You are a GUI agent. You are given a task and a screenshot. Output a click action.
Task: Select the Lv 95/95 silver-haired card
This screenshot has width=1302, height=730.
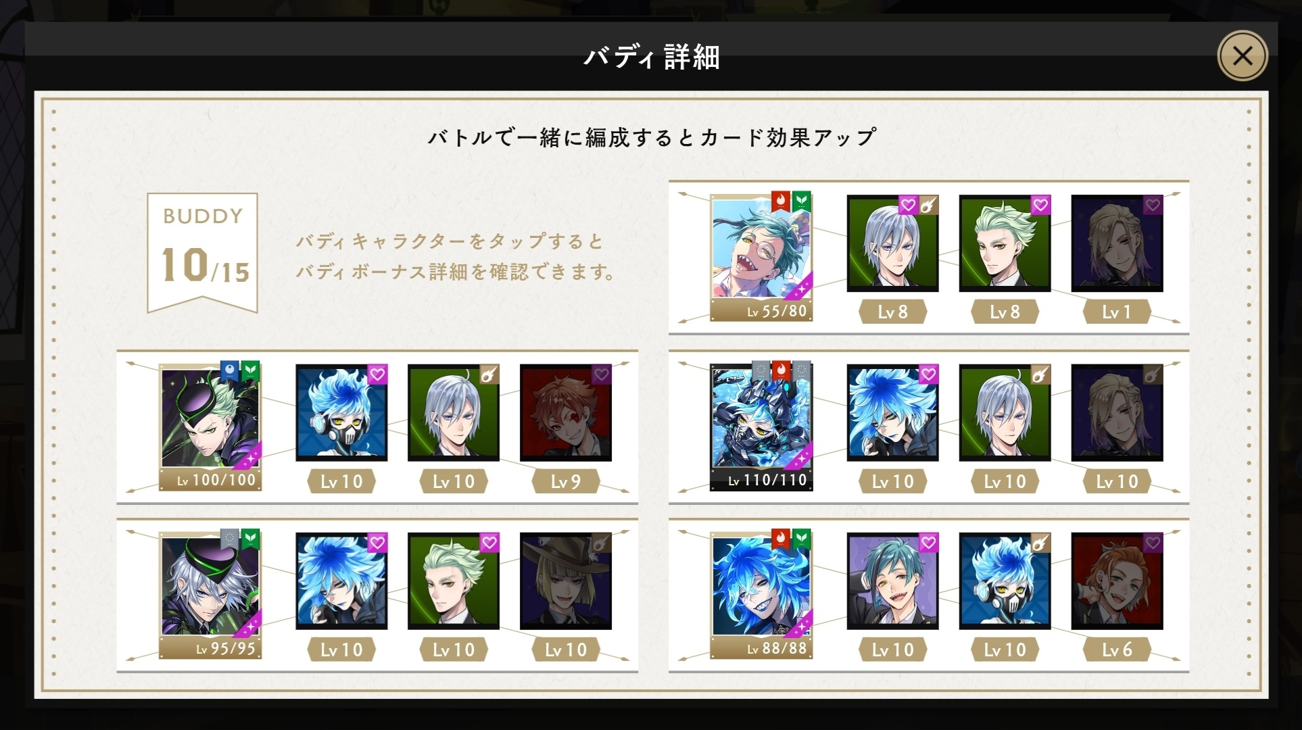tap(210, 594)
